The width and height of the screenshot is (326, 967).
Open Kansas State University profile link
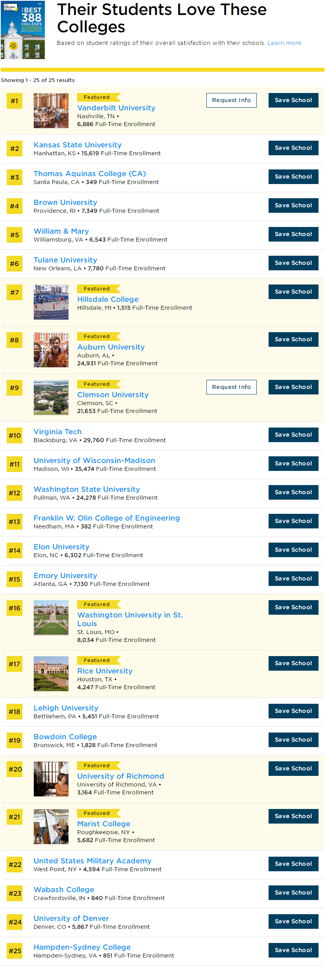tap(77, 145)
